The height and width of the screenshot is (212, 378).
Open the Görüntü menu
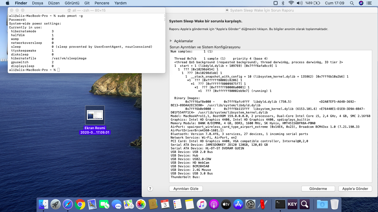pyautogui.click(x=72, y=3)
